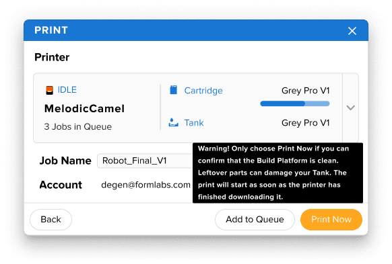392x264 pixels.
Task: Click the resin tank icon
Action: [173, 122]
